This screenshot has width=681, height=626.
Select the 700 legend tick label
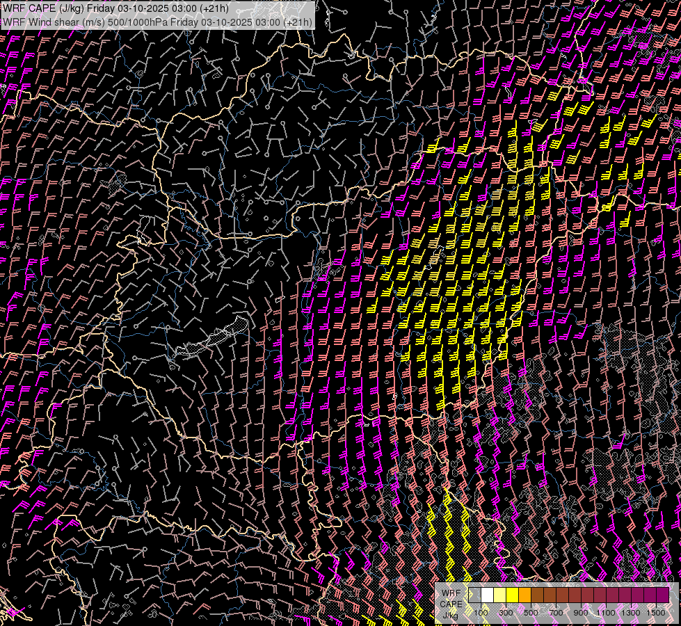[x=556, y=612]
